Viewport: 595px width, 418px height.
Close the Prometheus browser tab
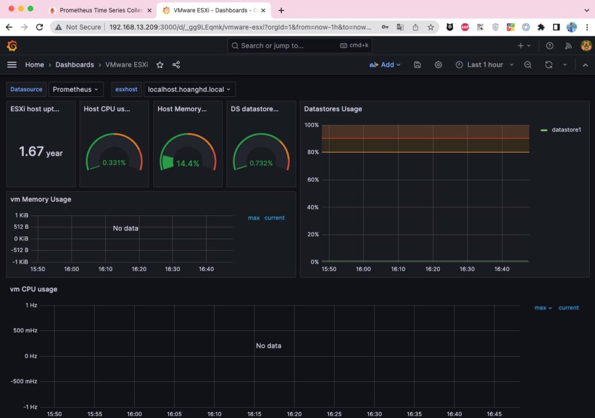pyautogui.click(x=149, y=10)
